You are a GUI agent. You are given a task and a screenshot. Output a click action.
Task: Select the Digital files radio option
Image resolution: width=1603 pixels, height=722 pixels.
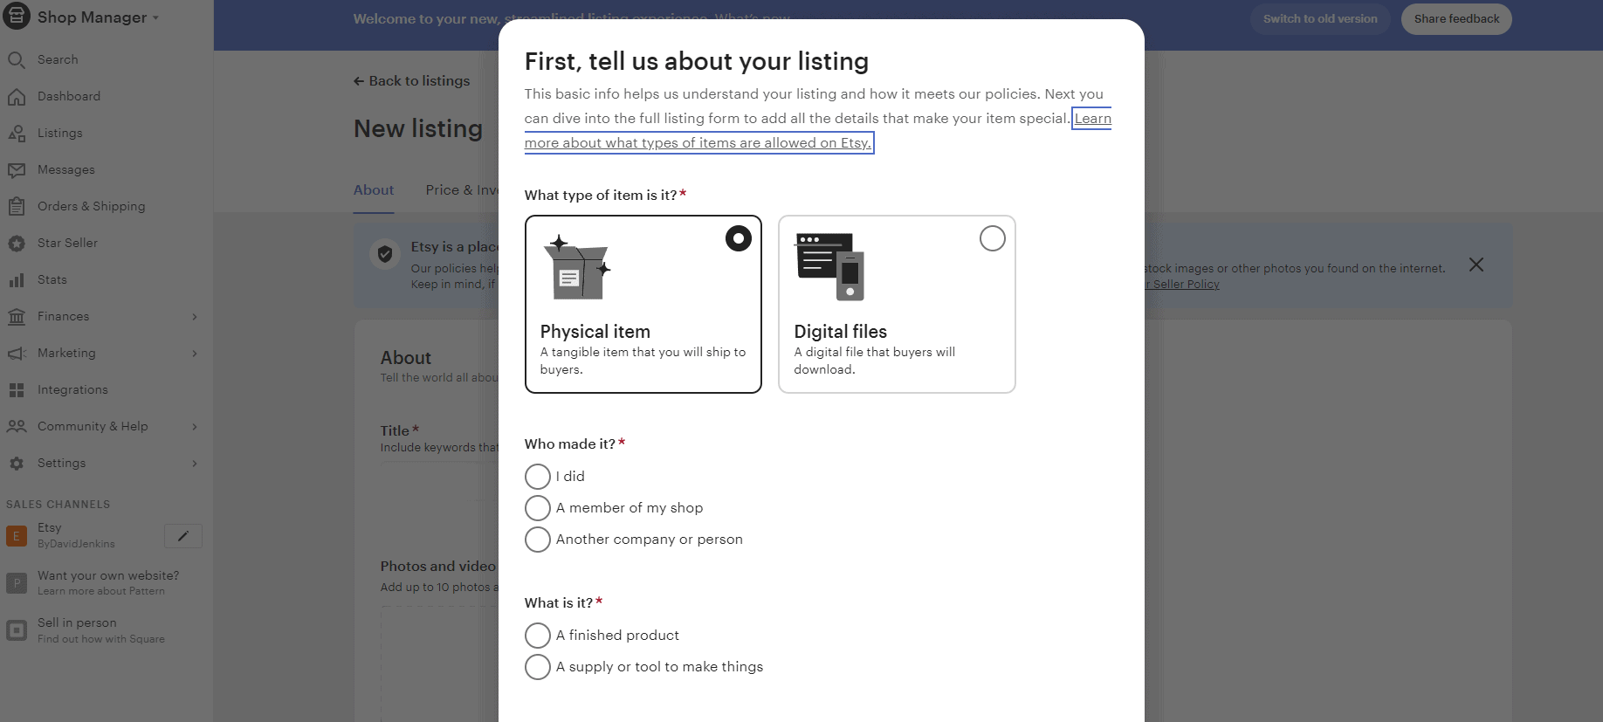pyautogui.click(x=992, y=238)
